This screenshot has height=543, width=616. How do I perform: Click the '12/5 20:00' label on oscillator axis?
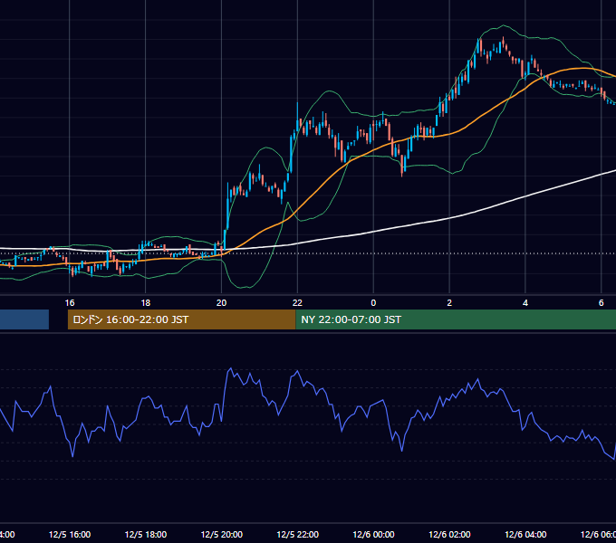[x=222, y=534]
